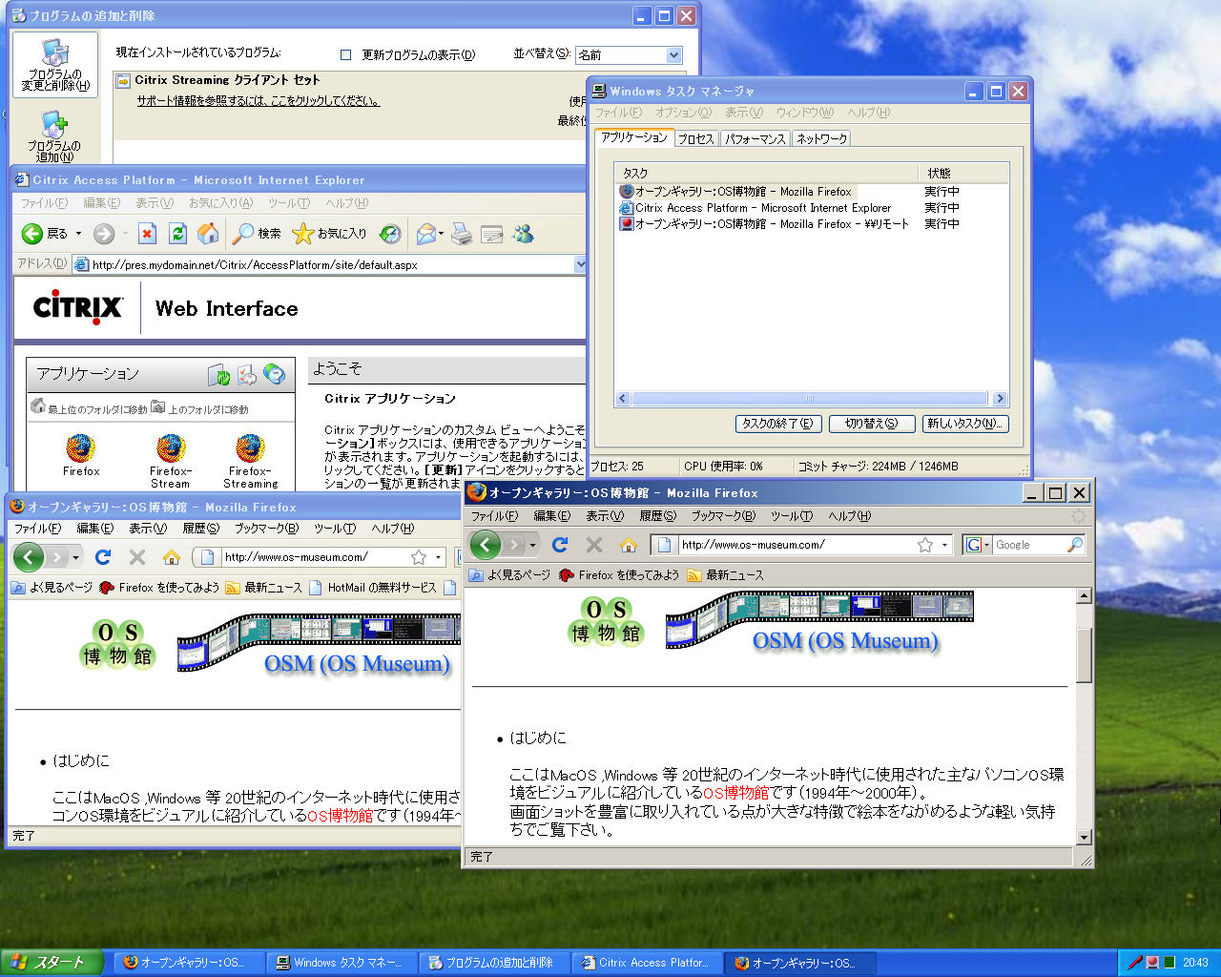Select プログラムの変更と削除 in Add/Remove Programs sidebar
The image size is (1221, 977).
[x=55, y=65]
